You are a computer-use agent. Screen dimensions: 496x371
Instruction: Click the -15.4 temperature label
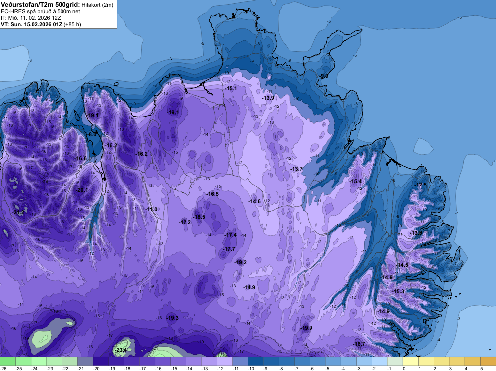pos(355,181)
